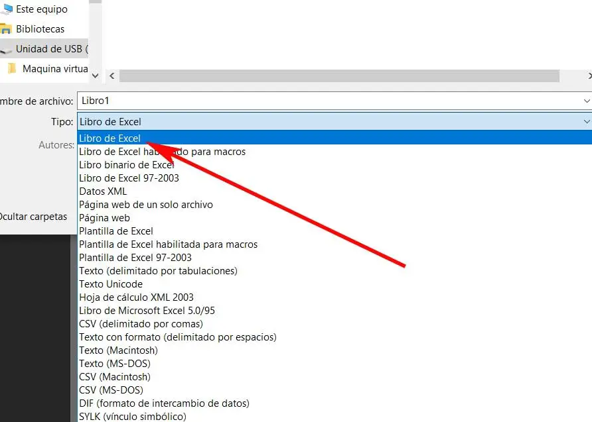
Task: Pick 'CSV (Macintosh)' file type
Action: [114, 376]
